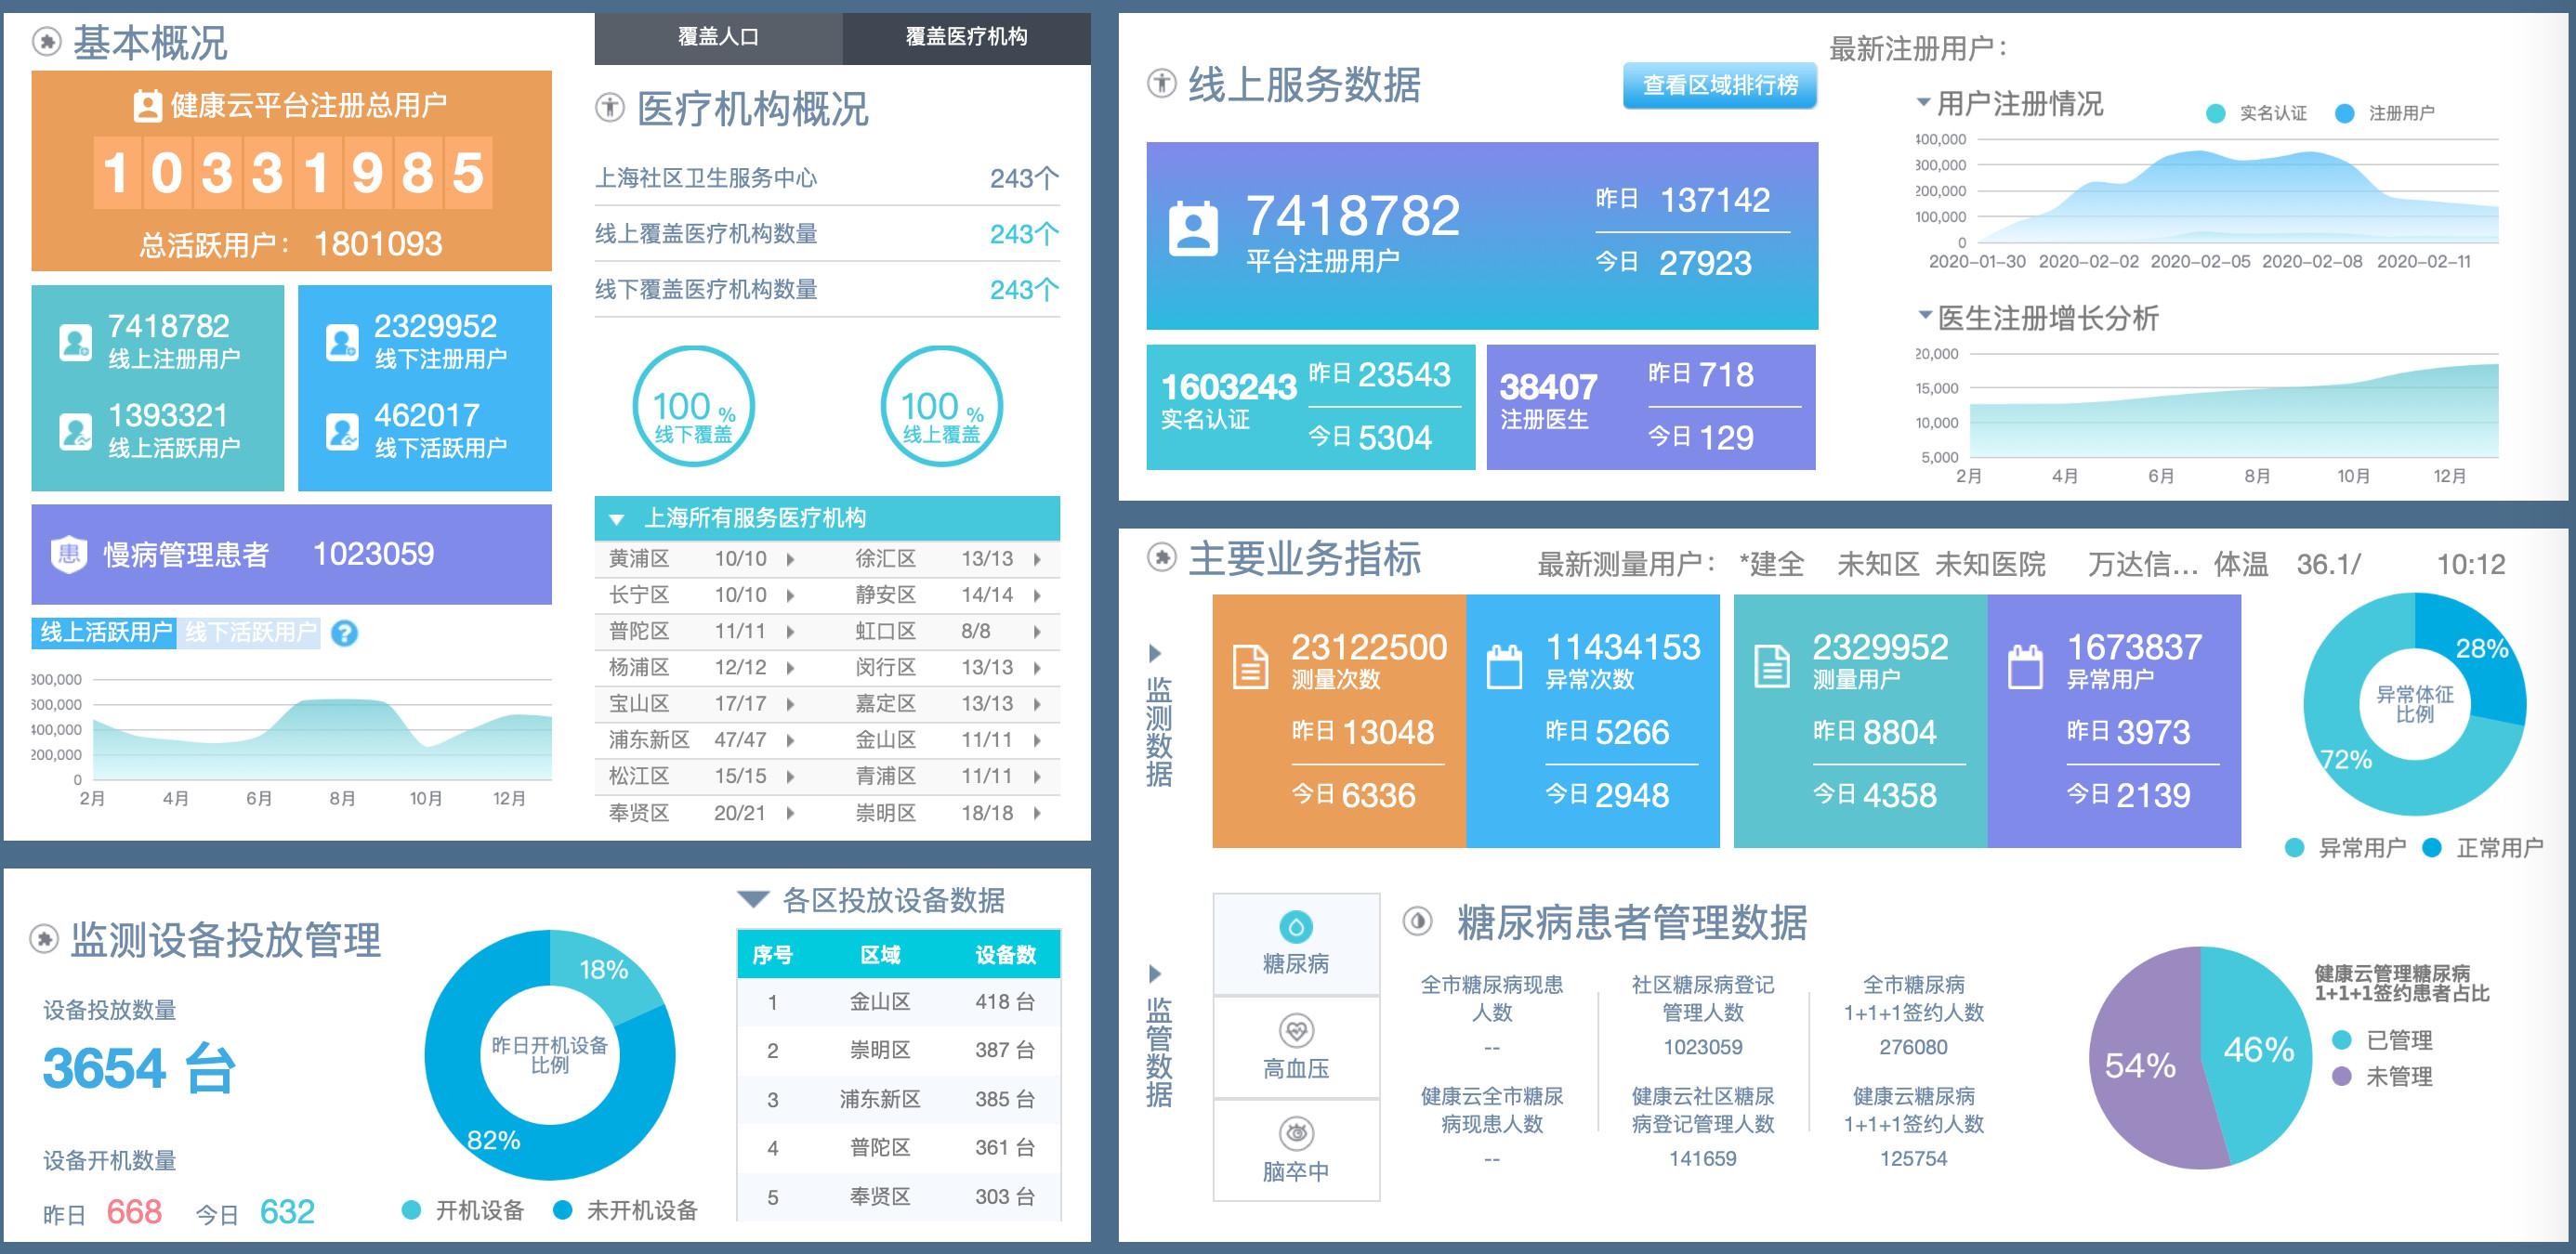Click the 54% purple pie slice
Viewport: 2576px width, 1254px height.
2141,1065
